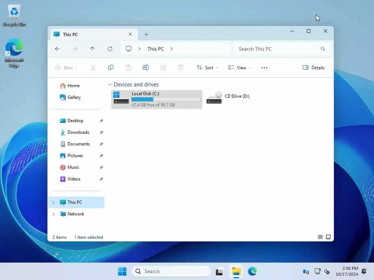This screenshot has height=280, width=374.
Task: Go back with the Back arrow
Action: click(x=57, y=49)
